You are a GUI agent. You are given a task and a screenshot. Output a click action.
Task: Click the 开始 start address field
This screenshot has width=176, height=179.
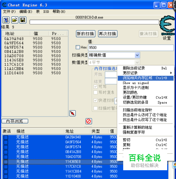pos(111,75)
